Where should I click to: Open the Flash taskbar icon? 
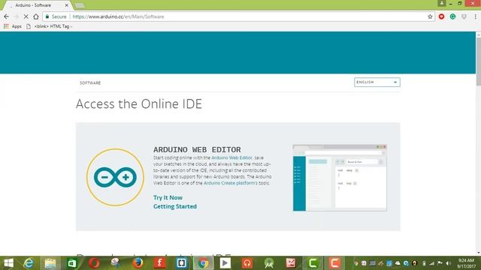(159, 263)
